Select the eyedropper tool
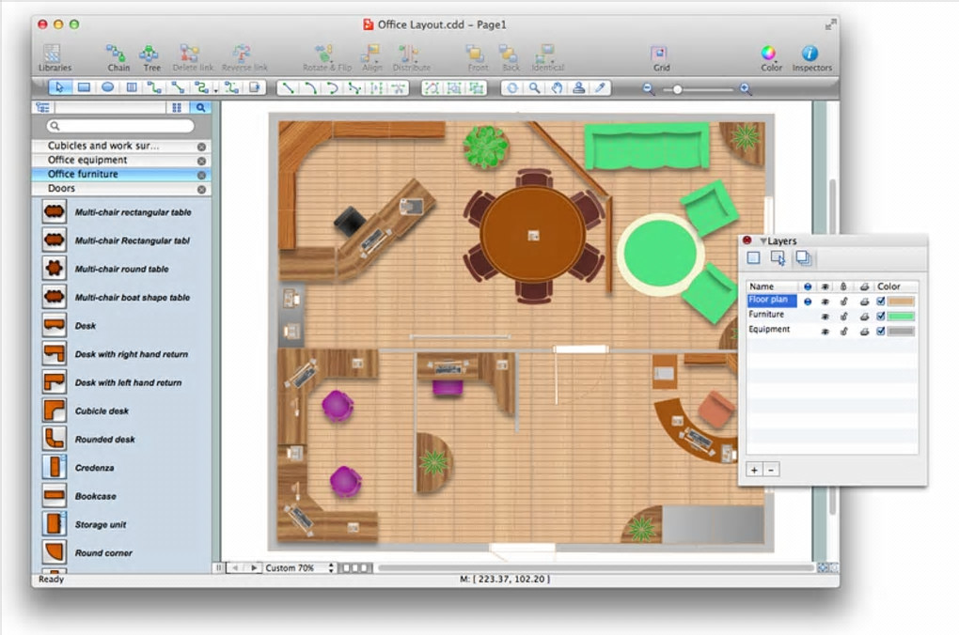The height and width of the screenshot is (635, 959). (x=601, y=88)
